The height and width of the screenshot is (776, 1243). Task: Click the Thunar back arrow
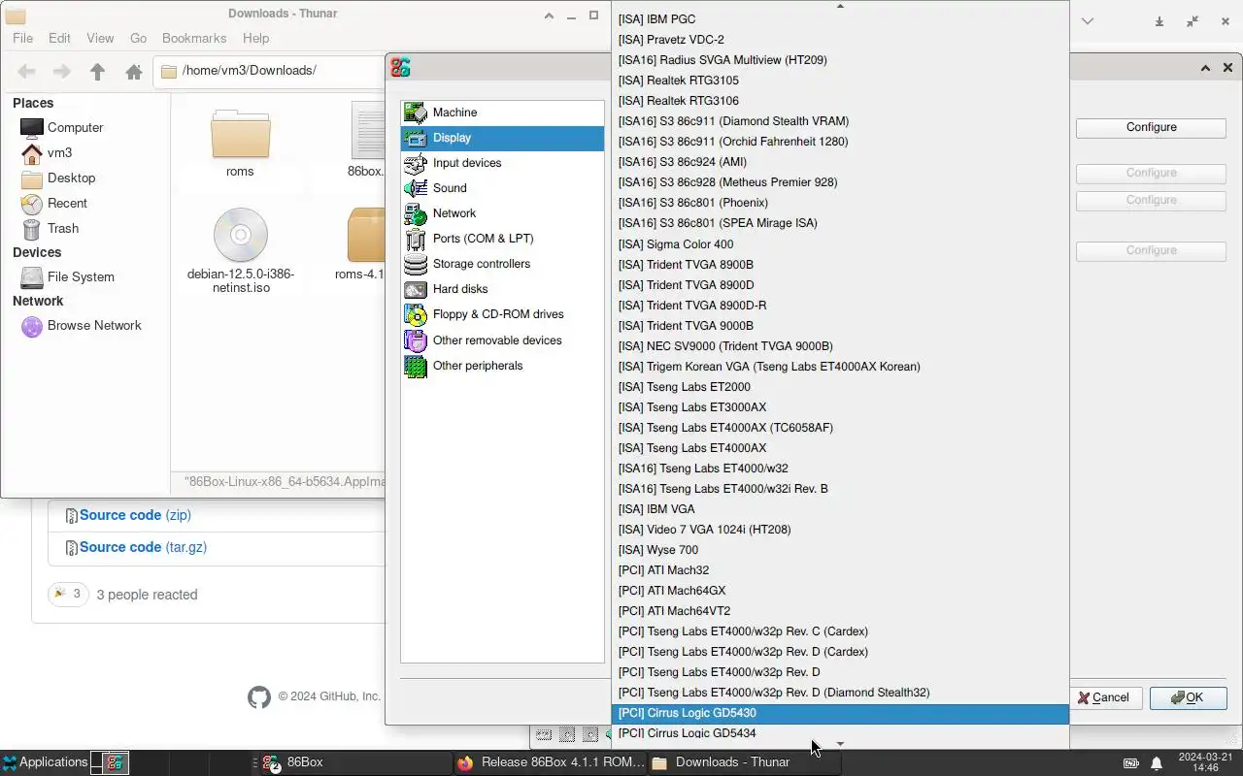(x=27, y=71)
